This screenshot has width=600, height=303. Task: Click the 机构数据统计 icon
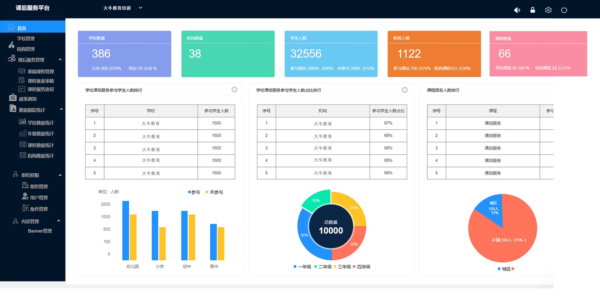pos(23,155)
